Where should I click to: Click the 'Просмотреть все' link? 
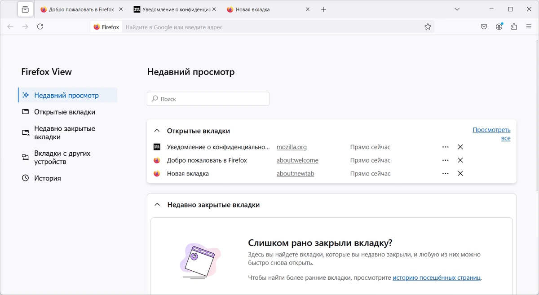(491, 134)
